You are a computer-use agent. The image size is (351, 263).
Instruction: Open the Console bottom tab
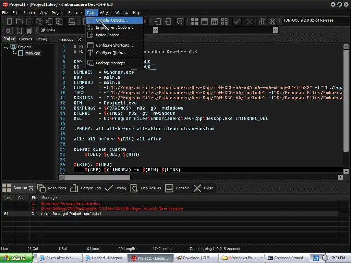coord(177,188)
